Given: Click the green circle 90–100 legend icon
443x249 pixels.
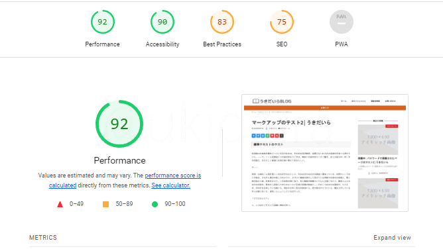Looking at the screenshot, I should [155, 204].
